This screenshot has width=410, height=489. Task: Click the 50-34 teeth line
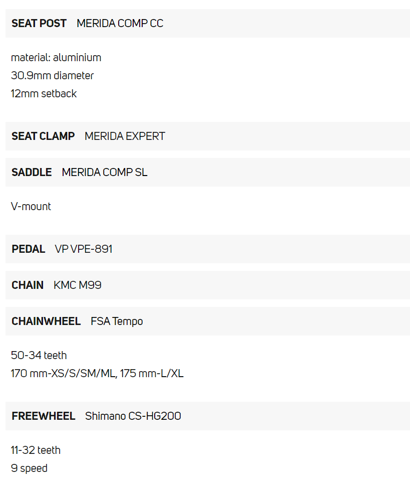pyautogui.click(x=39, y=356)
